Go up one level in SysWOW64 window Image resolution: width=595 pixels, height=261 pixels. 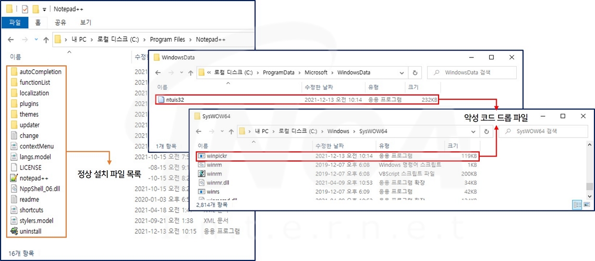point(231,131)
